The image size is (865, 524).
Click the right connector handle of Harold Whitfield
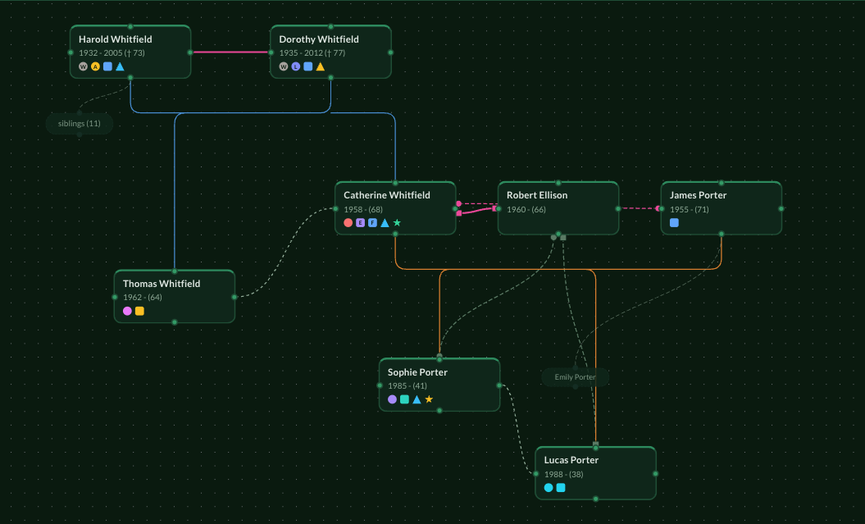(x=190, y=52)
